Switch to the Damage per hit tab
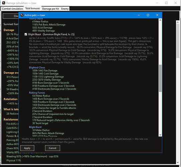 [x=50, y=9]
